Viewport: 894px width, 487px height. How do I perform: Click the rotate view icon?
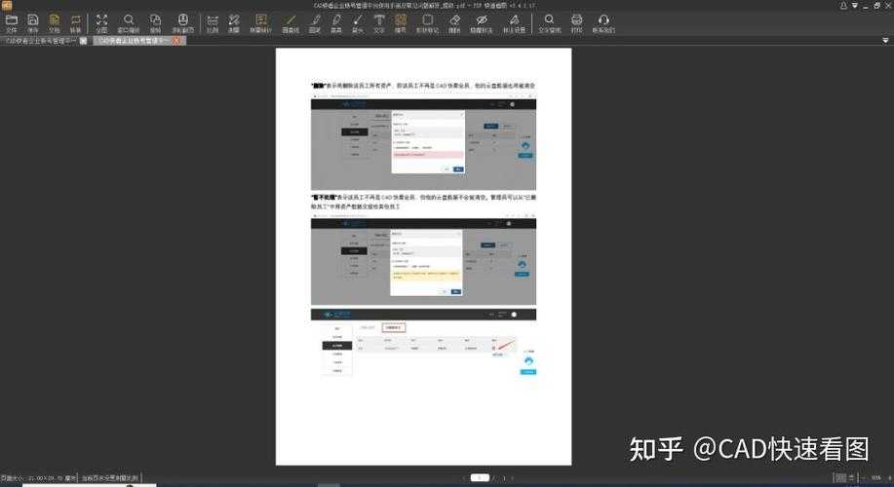pyautogui.click(x=155, y=22)
